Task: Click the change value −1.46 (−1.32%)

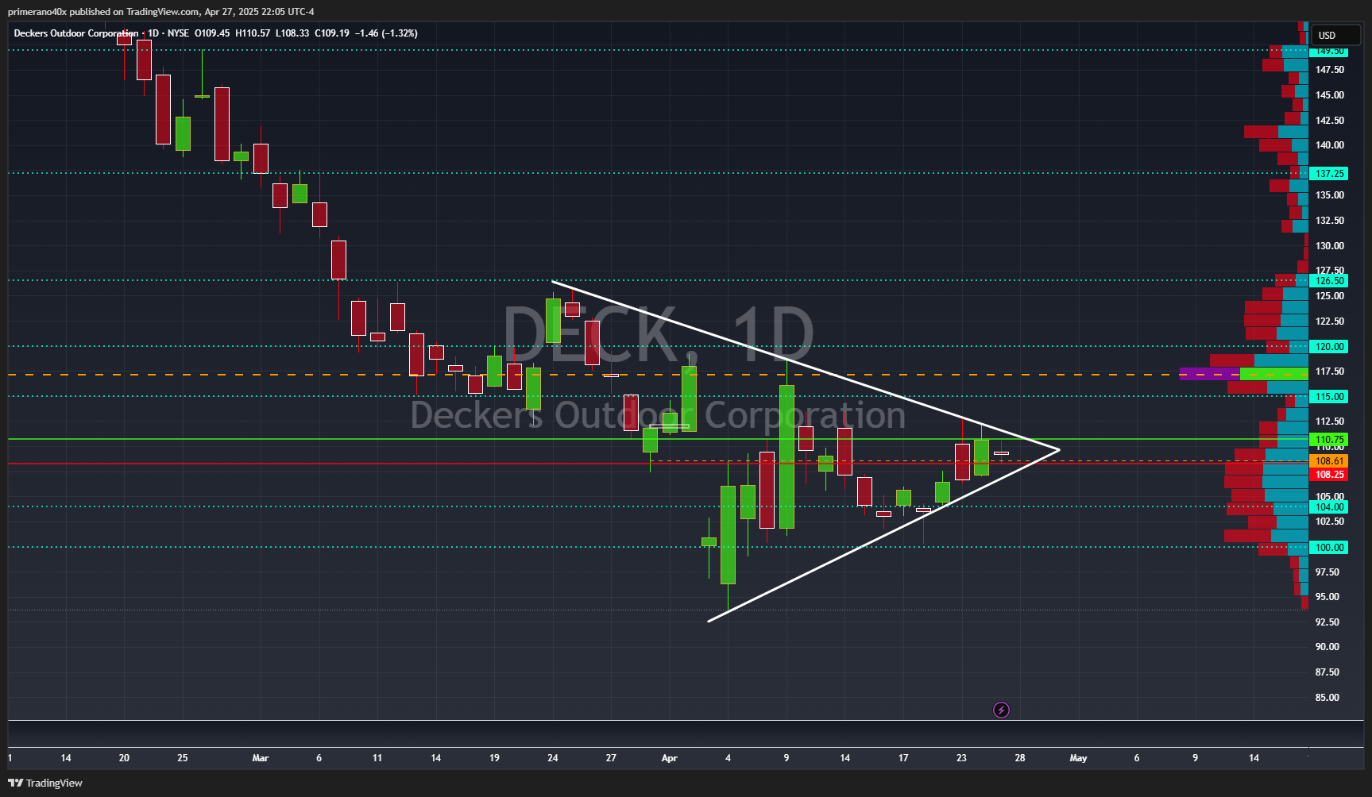Action: click(x=386, y=33)
